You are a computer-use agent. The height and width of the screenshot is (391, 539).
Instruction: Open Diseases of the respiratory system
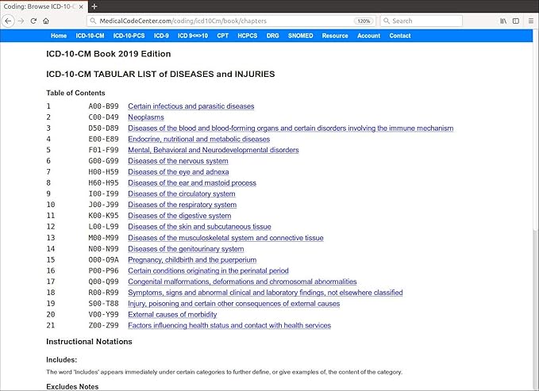(x=183, y=205)
